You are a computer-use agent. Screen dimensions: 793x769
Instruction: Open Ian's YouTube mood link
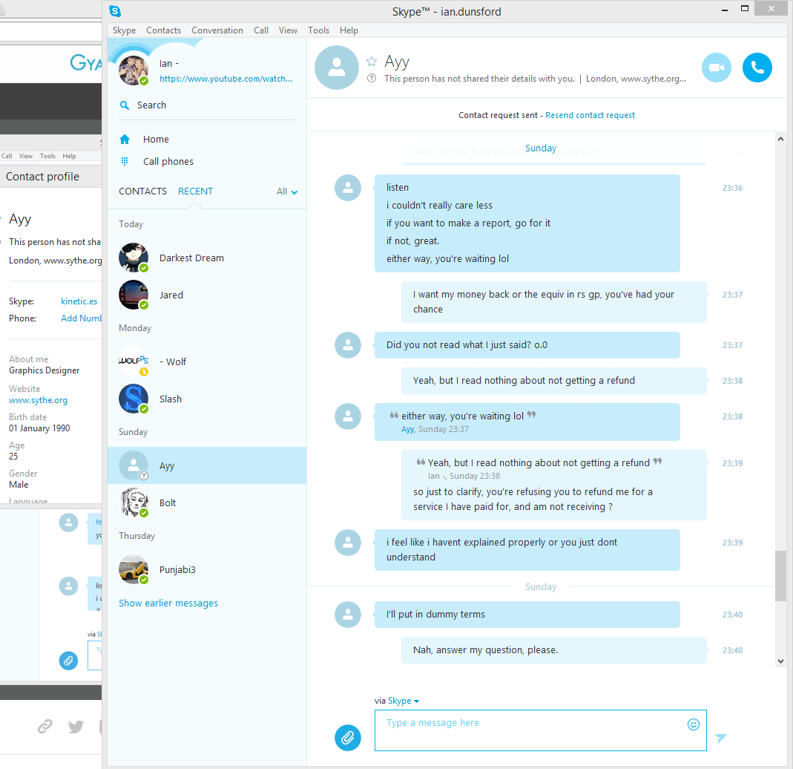[x=226, y=79]
